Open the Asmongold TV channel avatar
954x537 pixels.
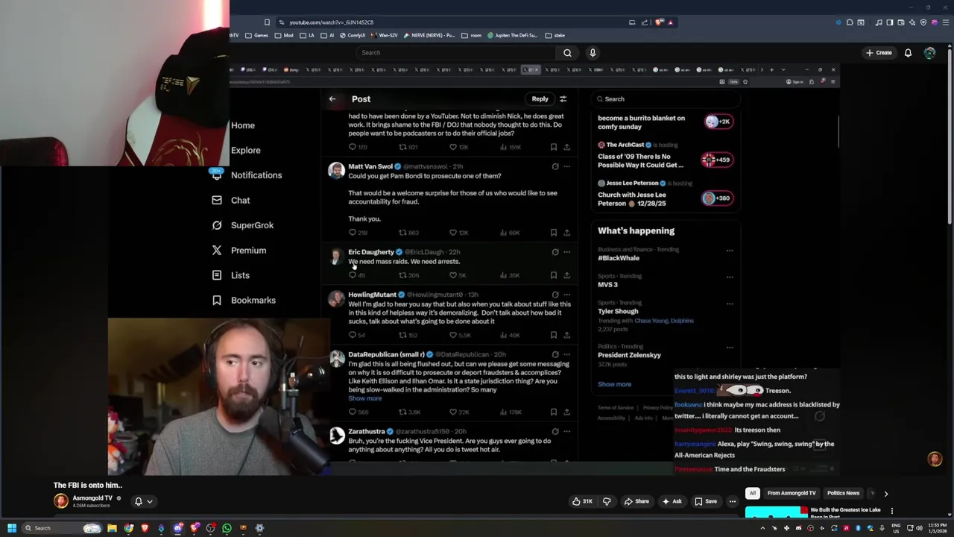click(61, 501)
